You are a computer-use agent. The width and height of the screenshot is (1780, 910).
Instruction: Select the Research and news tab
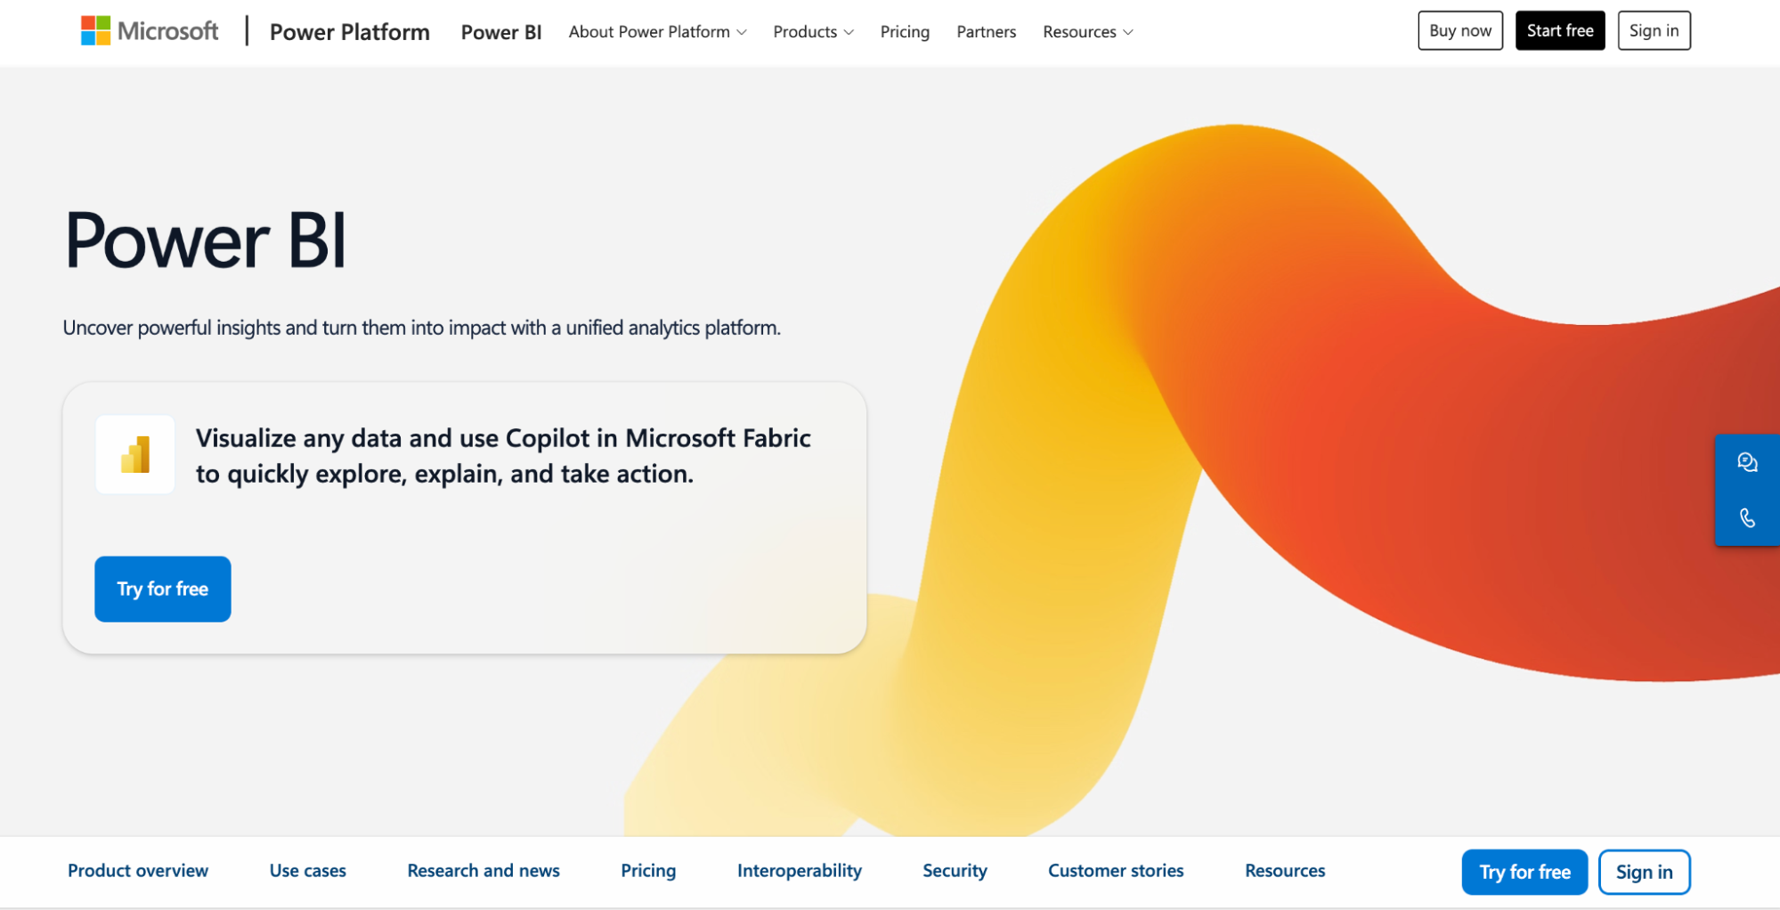click(484, 871)
